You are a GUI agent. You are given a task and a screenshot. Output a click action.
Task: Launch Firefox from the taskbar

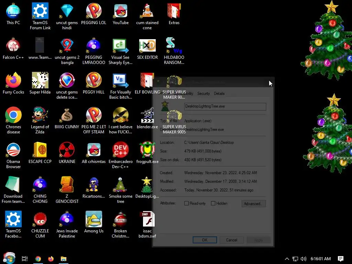pos(51,259)
